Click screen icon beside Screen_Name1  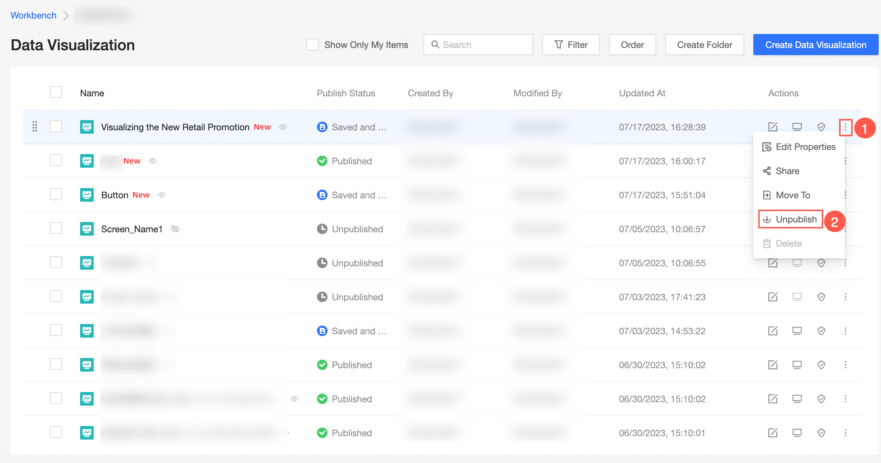click(x=87, y=229)
